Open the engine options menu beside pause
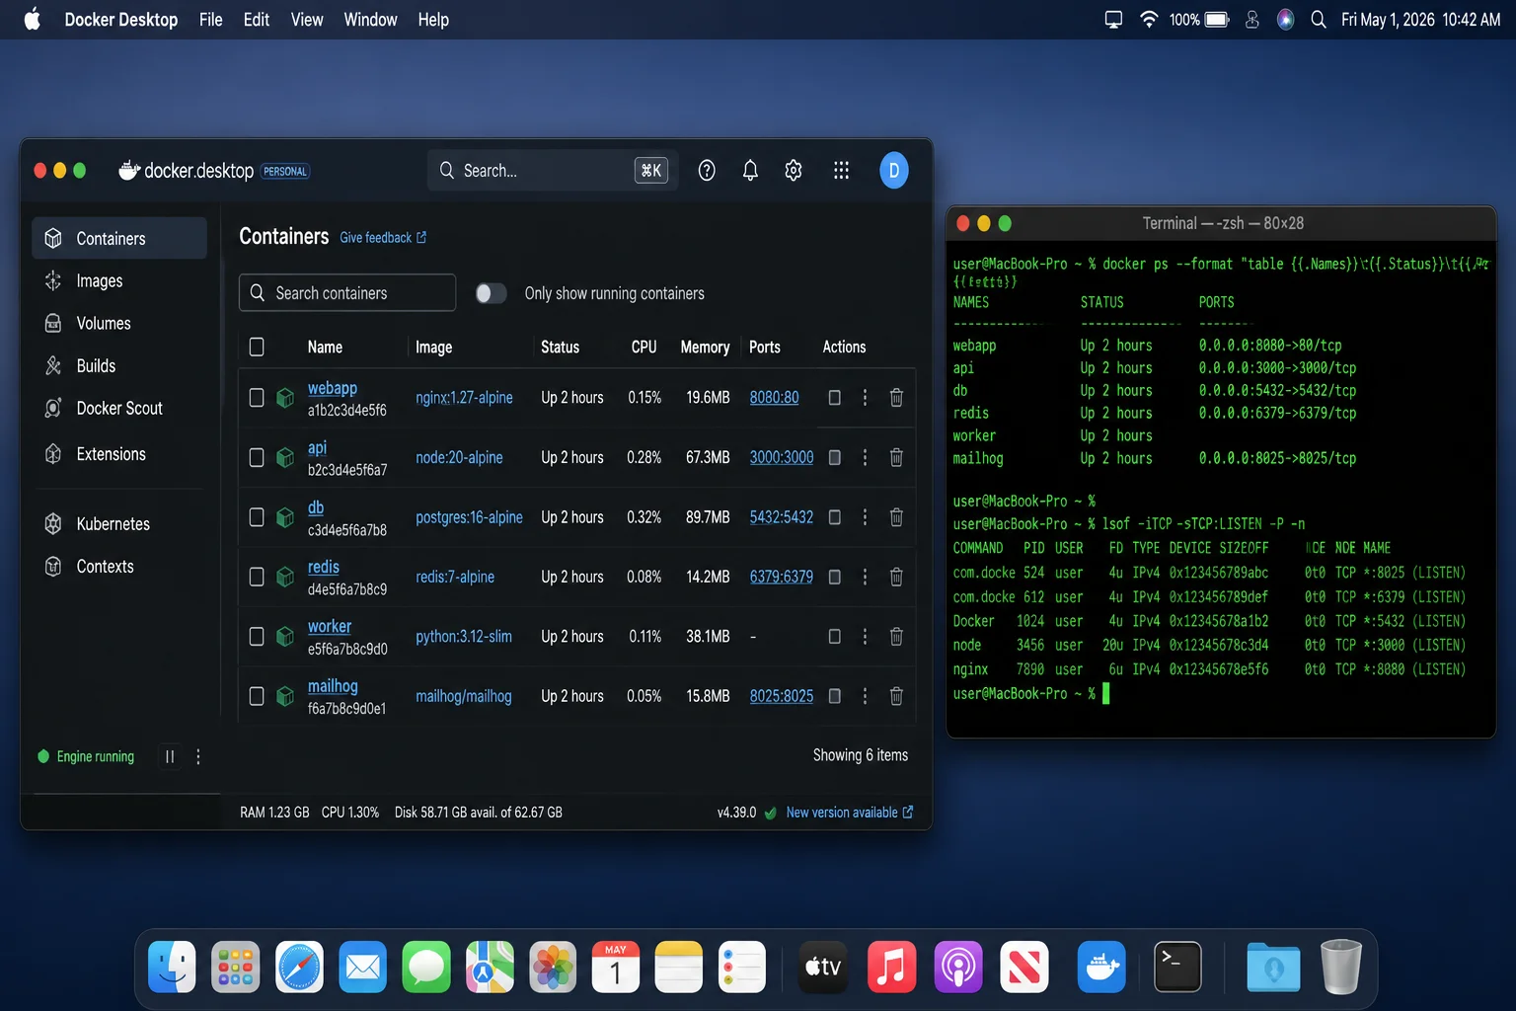The height and width of the screenshot is (1011, 1516). pyautogui.click(x=198, y=757)
